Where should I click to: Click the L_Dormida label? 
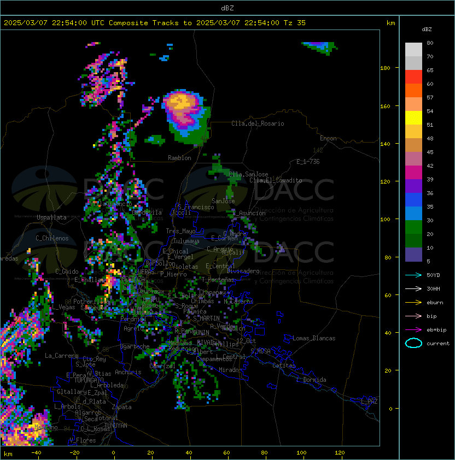click(311, 380)
